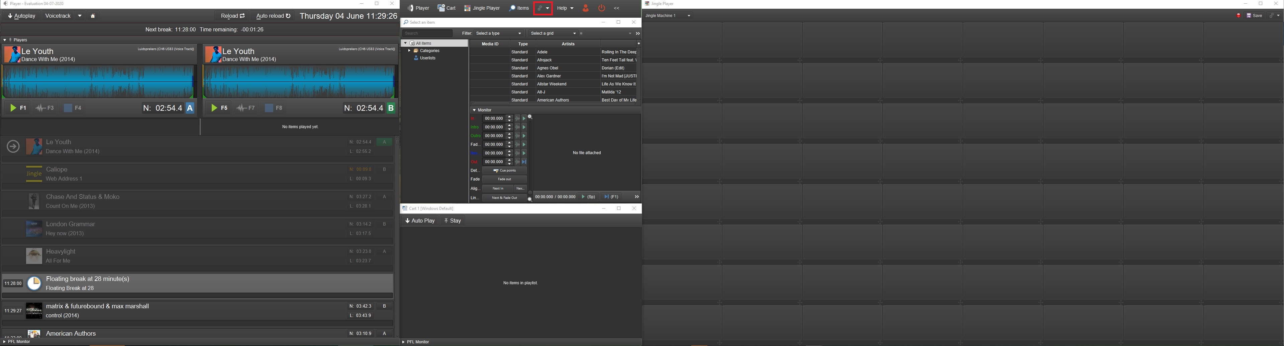Toggle Auto reload in the Player window
This screenshot has width=1284, height=346.
click(273, 16)
